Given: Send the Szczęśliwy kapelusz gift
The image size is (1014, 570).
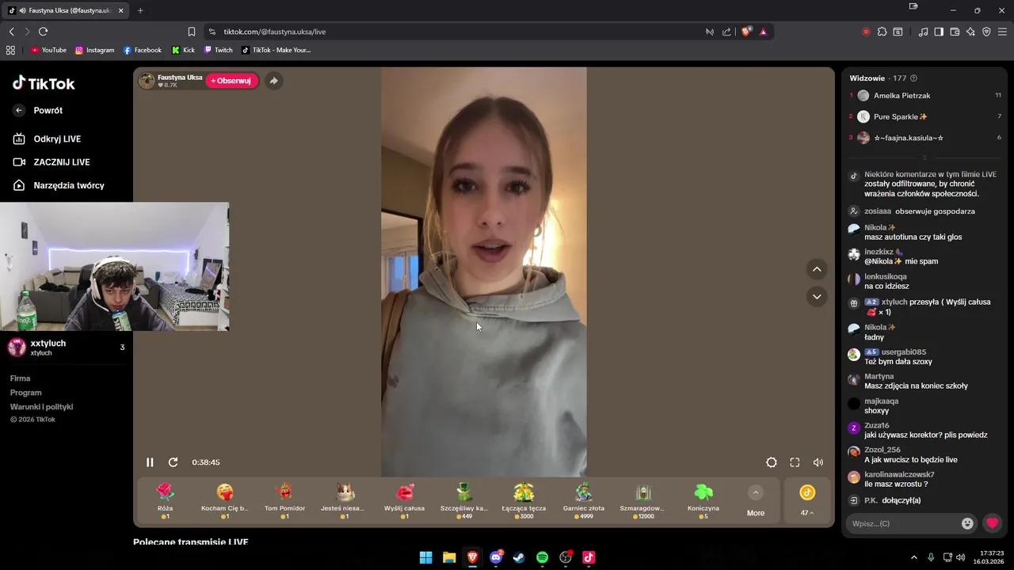Looking at the screenshot, I should pyautogui.click(x=464, y=500).
